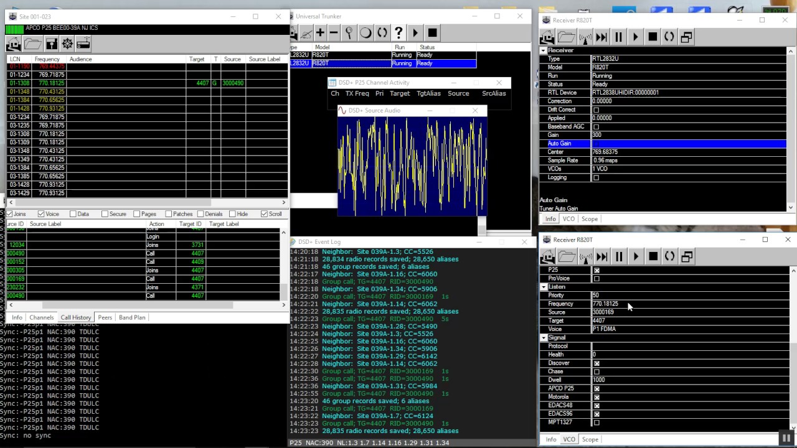Click the skip-forward icon in upper Receiver window
Image resolution: width=797 pixels, height=448 pixels.
click(601, 37)
